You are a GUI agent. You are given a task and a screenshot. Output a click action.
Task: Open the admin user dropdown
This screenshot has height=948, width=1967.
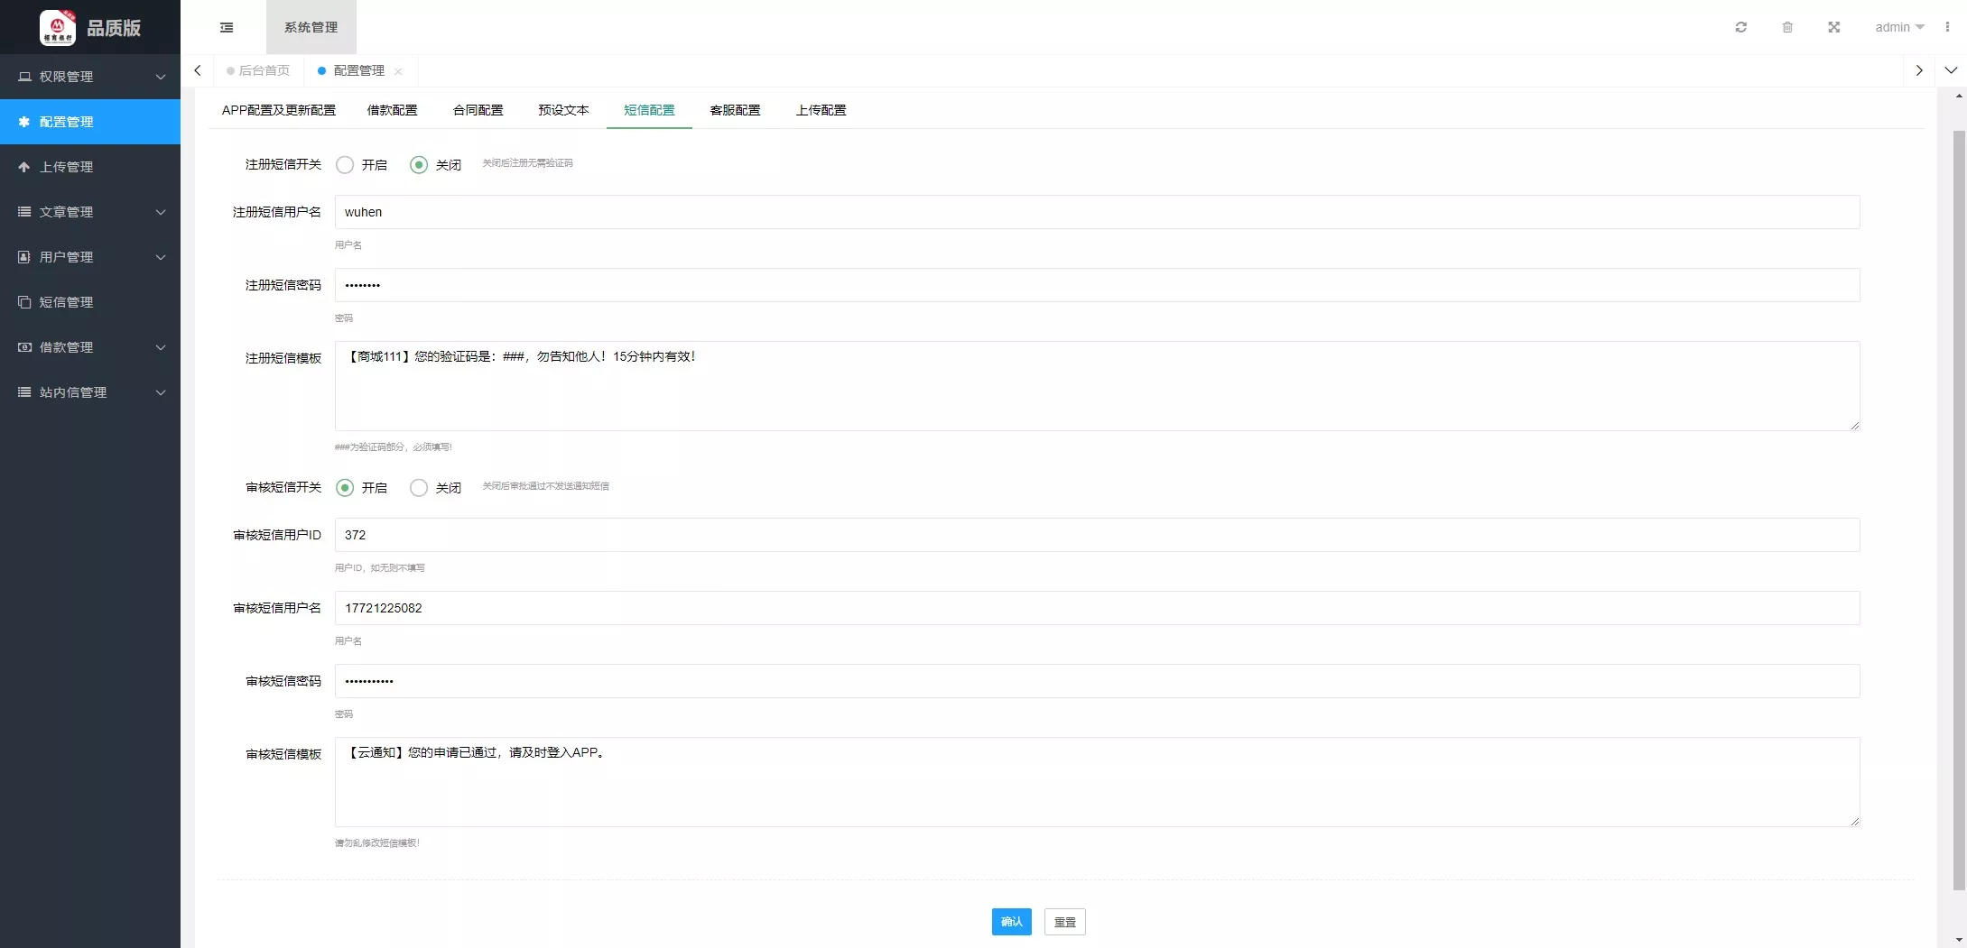pos(1898,27)
